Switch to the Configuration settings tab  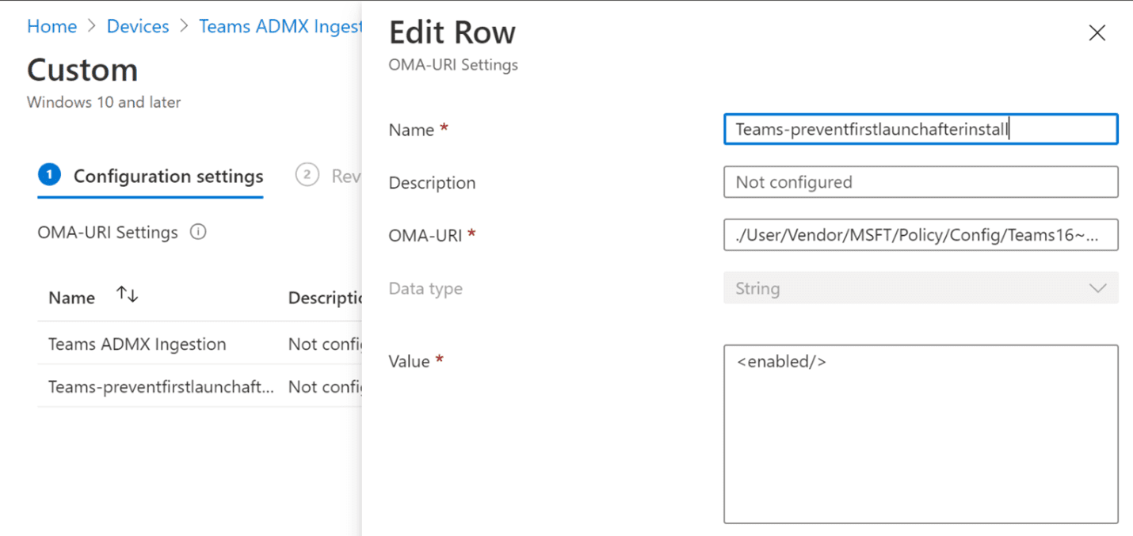(168, 176)
